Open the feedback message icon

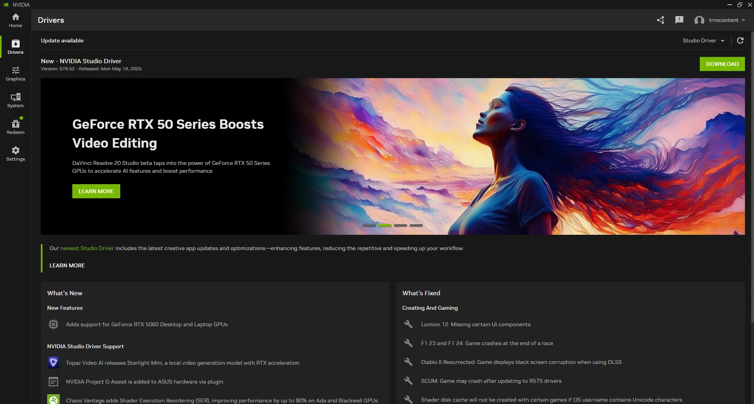[679, 20]
